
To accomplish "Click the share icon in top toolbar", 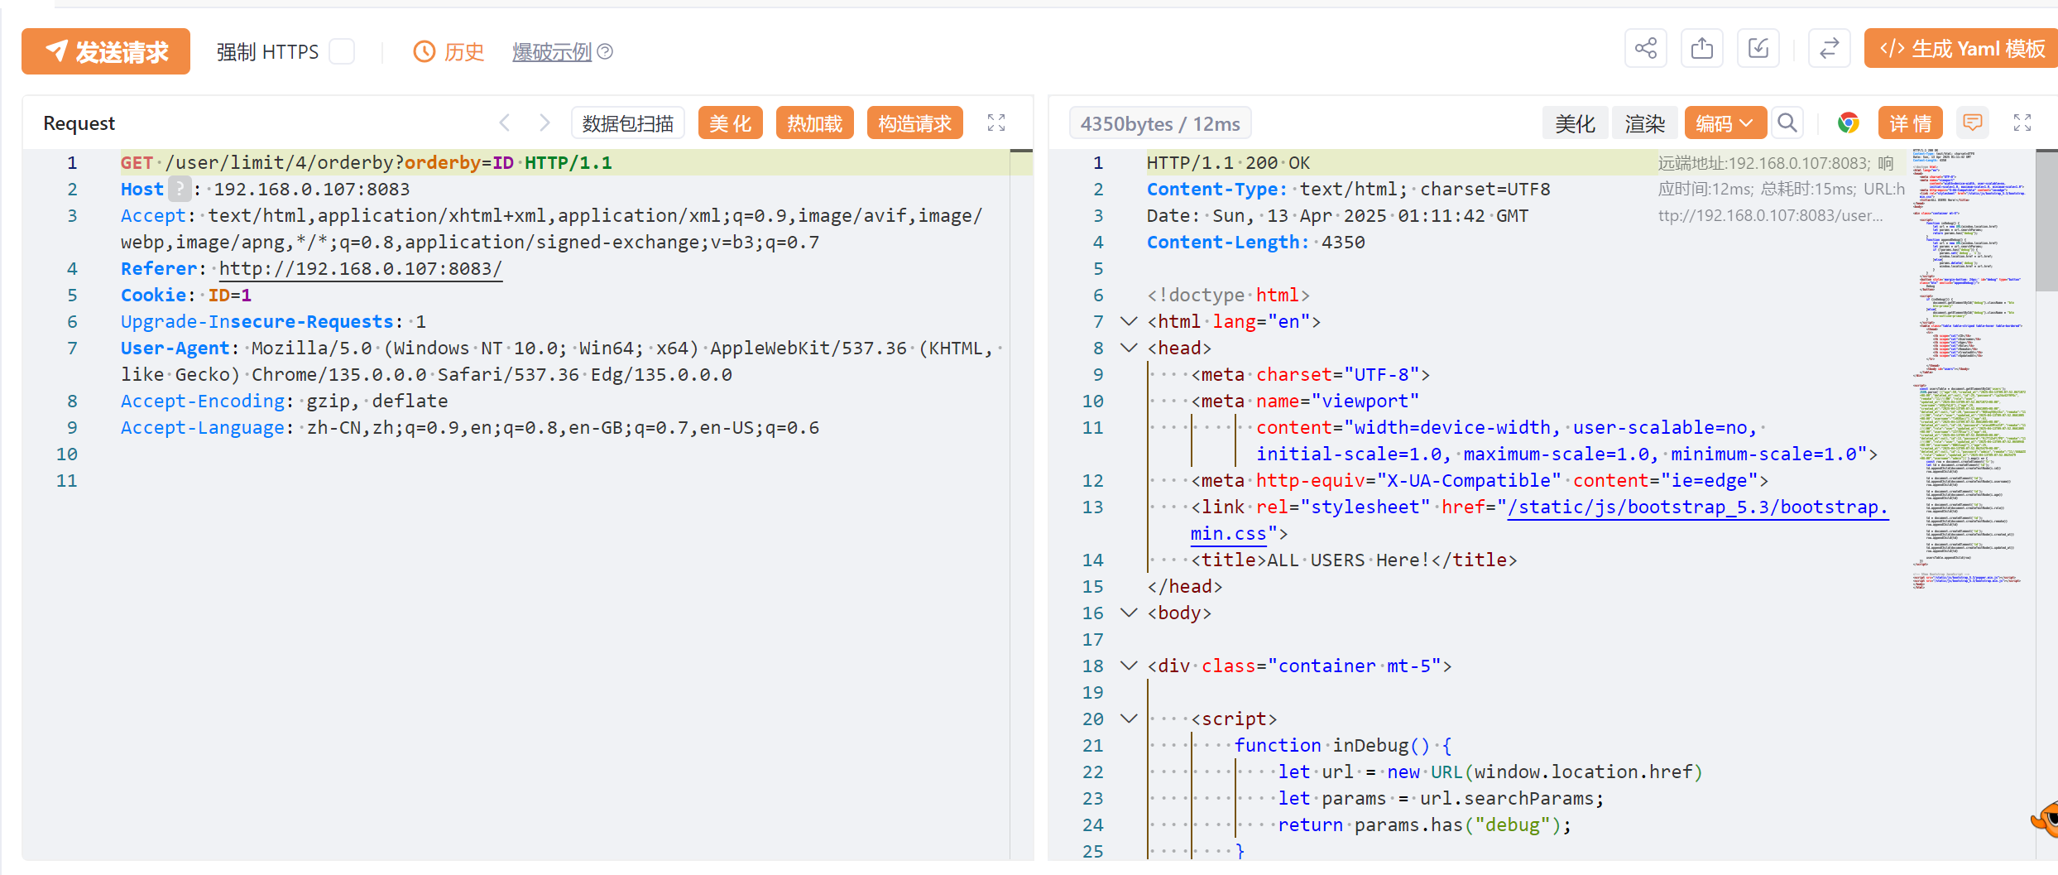I will point(1645,49).
